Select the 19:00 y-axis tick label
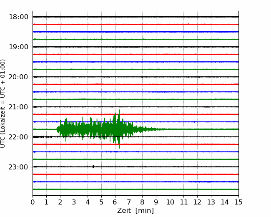271x217 pixels. 19,47
